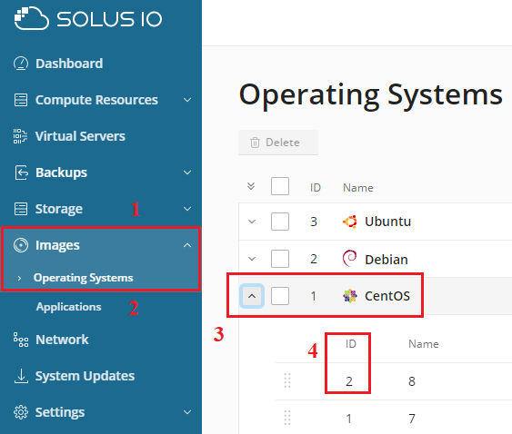Image resolution: width=512 pixels, height=434 pixels.
Task: Open Operating Systems submenu item
Action: tap(84, 278)
